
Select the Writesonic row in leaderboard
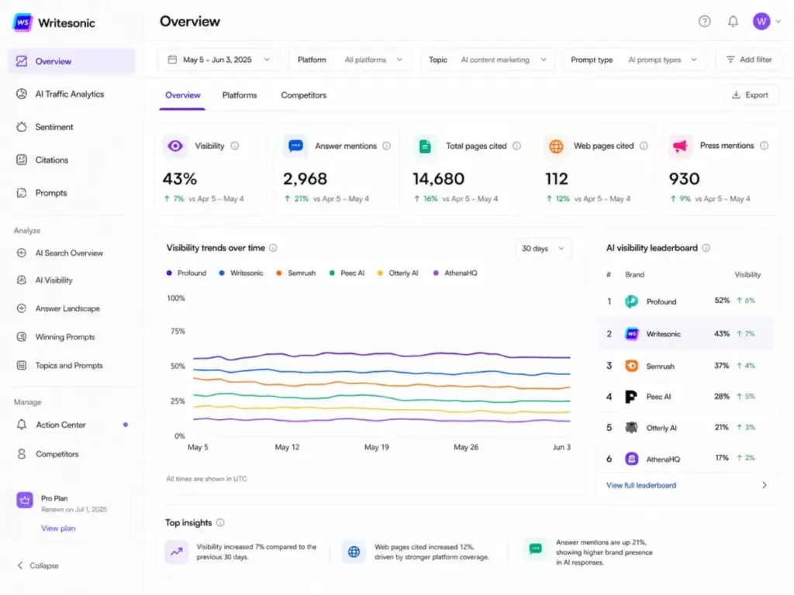pyautogui.click(x=686, y=334)
